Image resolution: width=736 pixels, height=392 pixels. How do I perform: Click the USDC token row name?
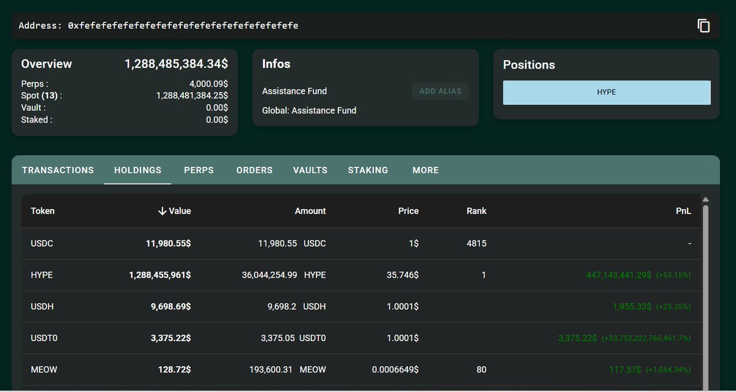(42, 244)
